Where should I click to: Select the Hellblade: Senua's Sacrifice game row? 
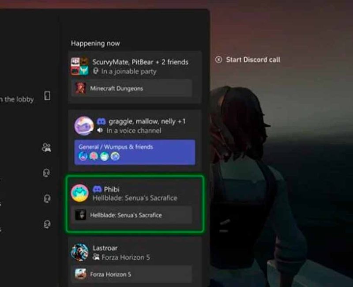tap(131, 215)
